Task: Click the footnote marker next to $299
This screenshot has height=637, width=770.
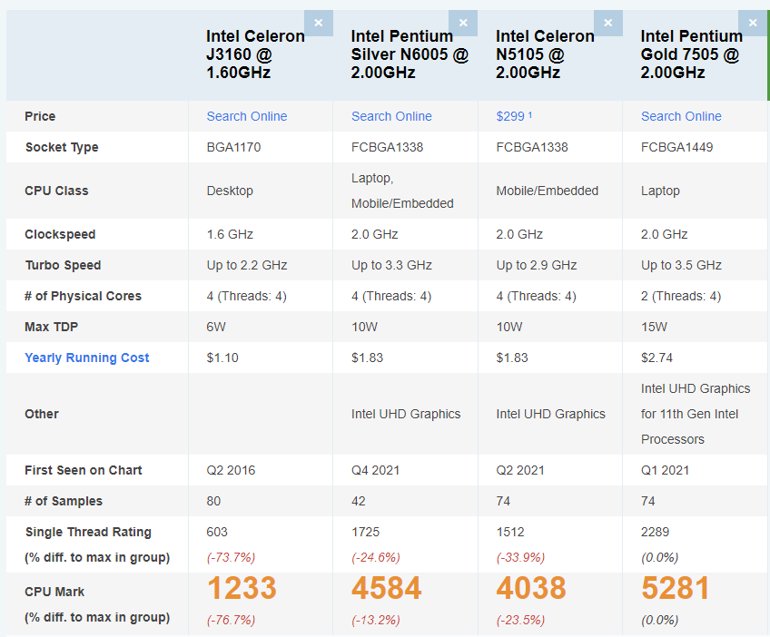Action: pyautogui.click(x=530, y=113)
